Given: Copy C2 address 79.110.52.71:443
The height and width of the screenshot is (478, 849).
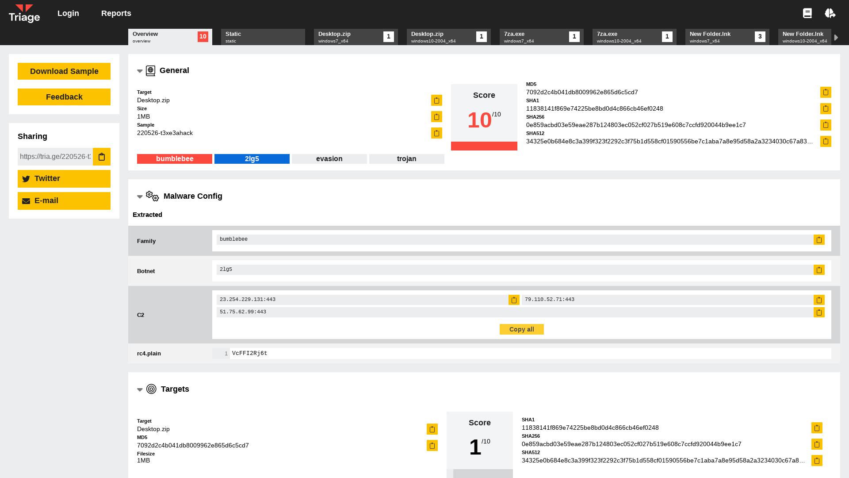Looking at the screenshot, I should tap(819, 300).
